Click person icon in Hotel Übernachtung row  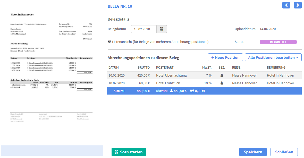[x=222, y=75]
